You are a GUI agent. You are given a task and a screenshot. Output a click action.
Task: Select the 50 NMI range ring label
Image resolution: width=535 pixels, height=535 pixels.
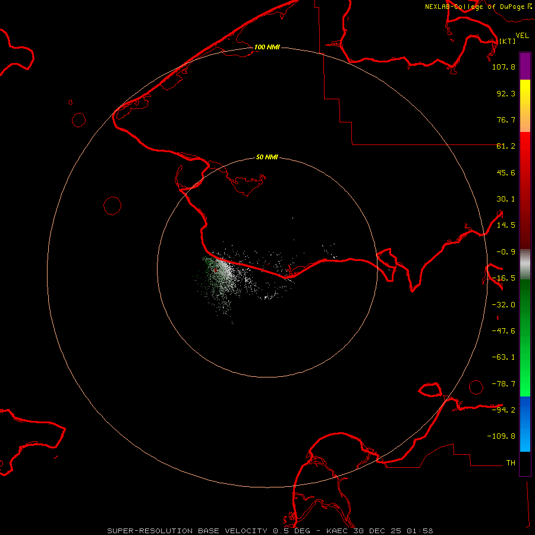point(267,157)
